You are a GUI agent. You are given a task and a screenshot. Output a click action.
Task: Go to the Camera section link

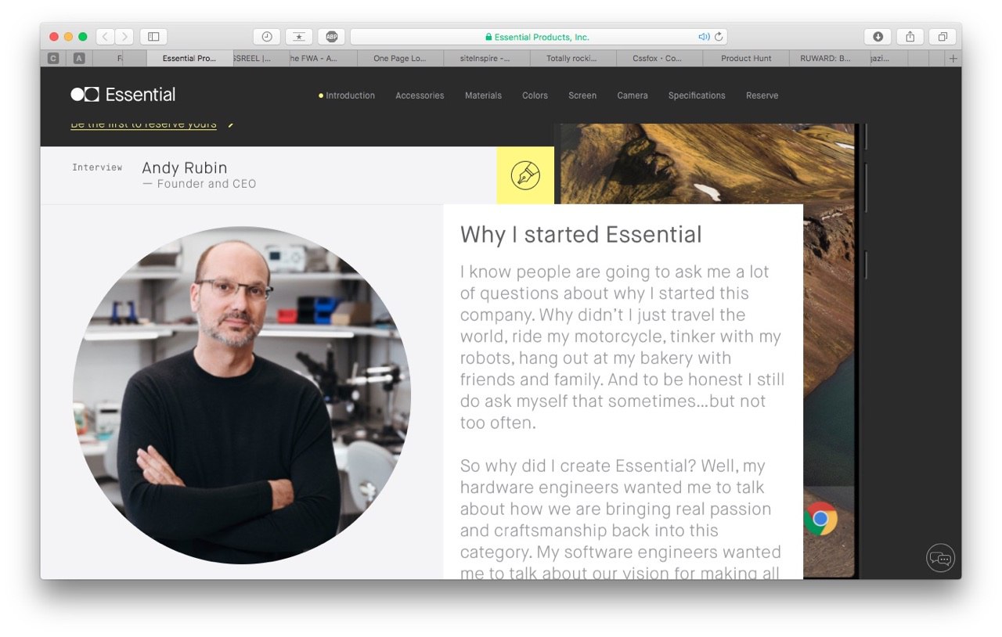633,95
